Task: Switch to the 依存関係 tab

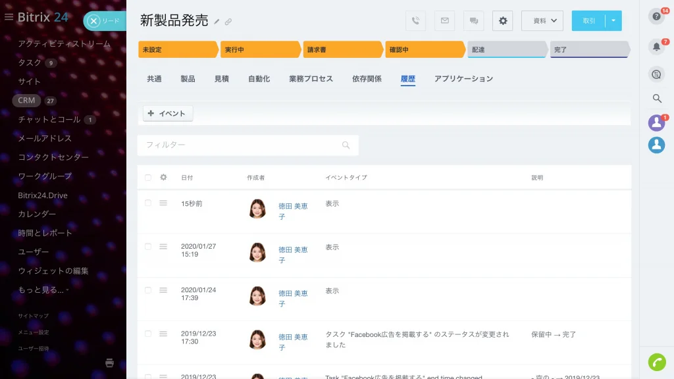Action: [x=367, y=79]
